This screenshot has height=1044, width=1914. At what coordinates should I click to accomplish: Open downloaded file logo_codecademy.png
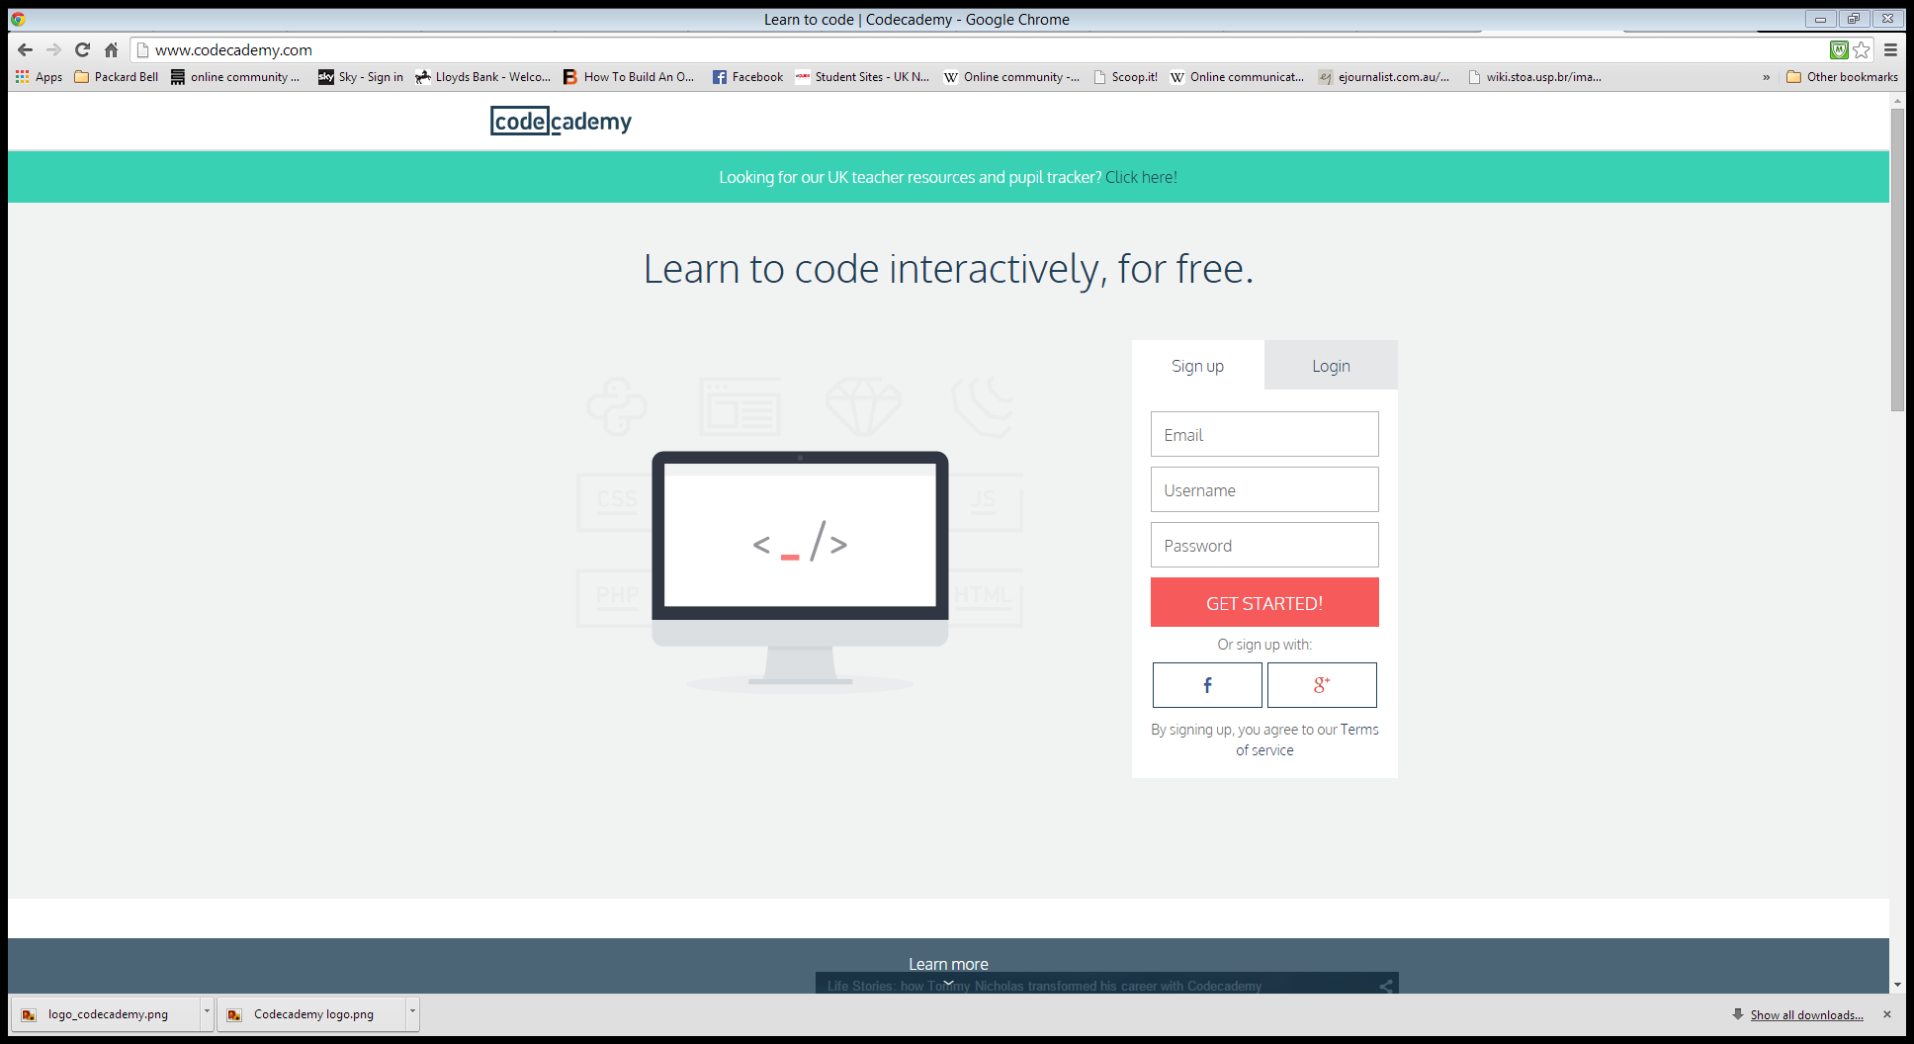pos(108,1014)
